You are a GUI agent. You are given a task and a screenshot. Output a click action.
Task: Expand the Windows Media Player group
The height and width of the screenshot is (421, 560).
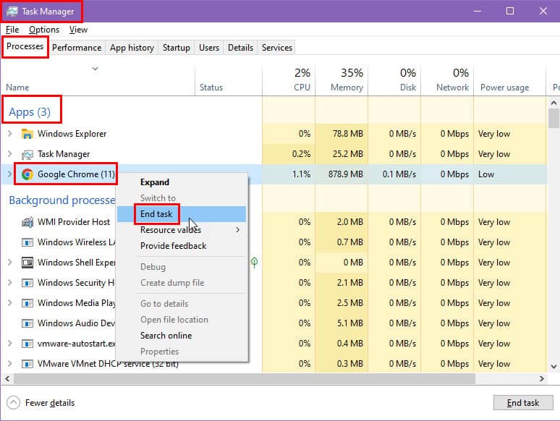(10, 303)
